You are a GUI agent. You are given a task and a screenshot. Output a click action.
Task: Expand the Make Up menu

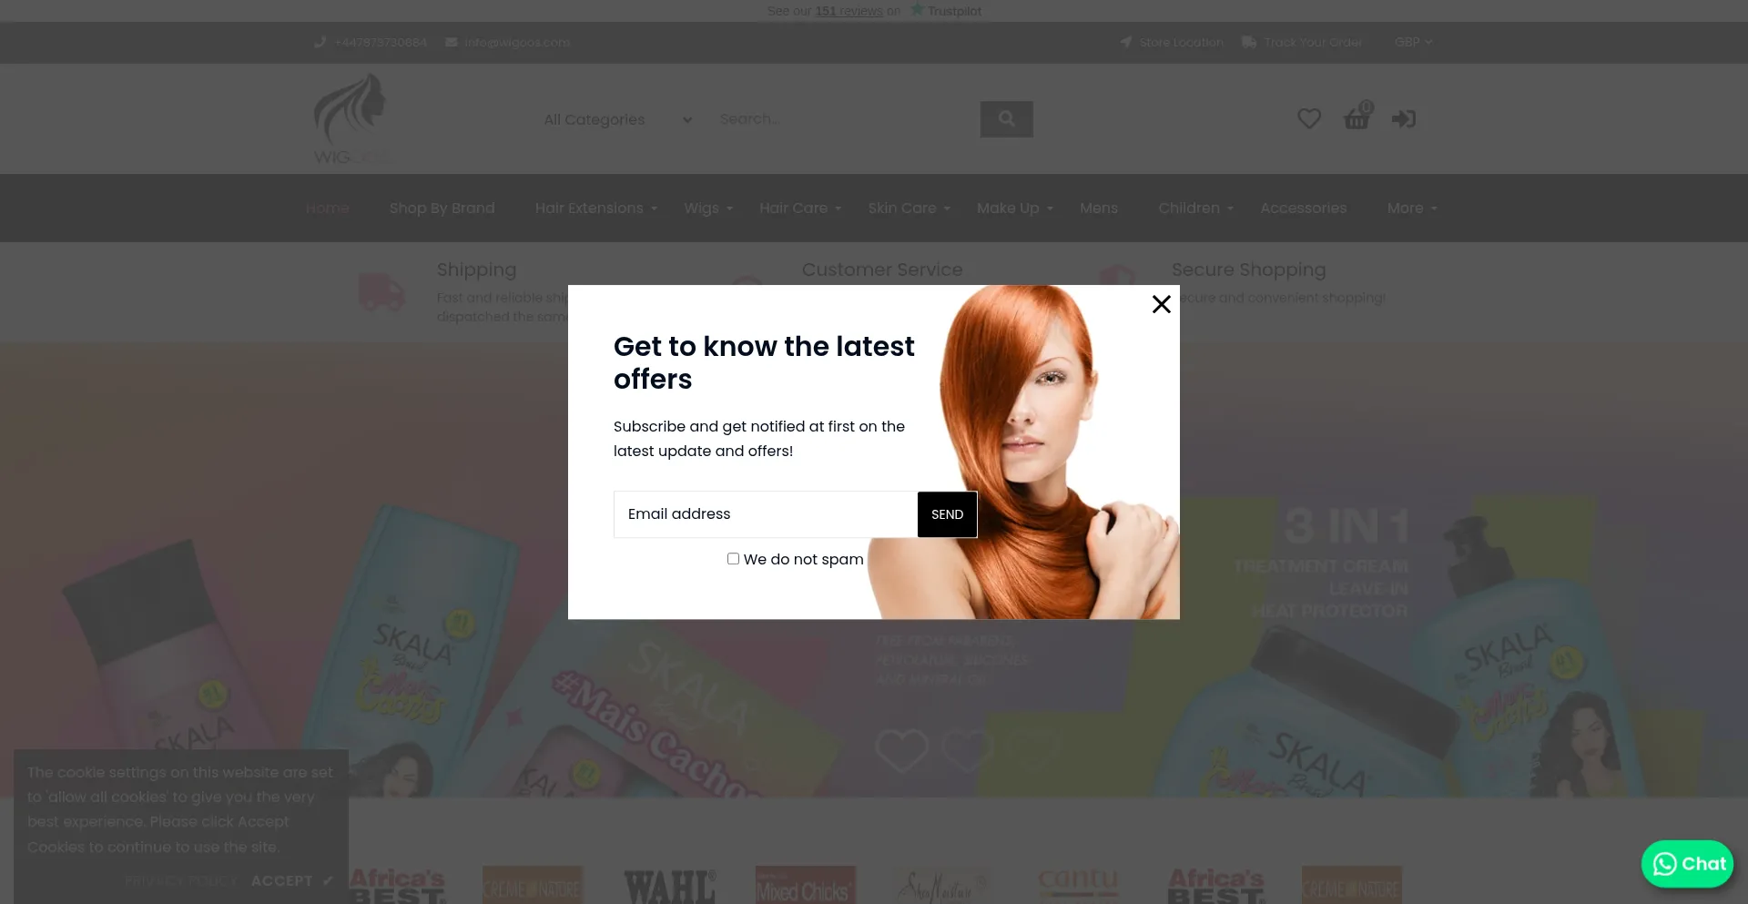[1014, 208]
